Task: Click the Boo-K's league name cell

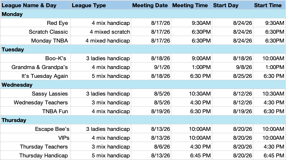Action: click(35, 58)
